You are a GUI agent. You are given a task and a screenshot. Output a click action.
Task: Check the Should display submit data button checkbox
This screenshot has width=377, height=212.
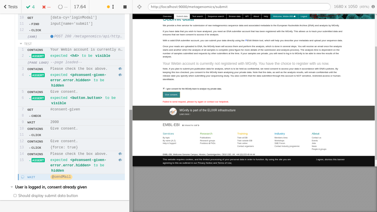tap(15, 196)
